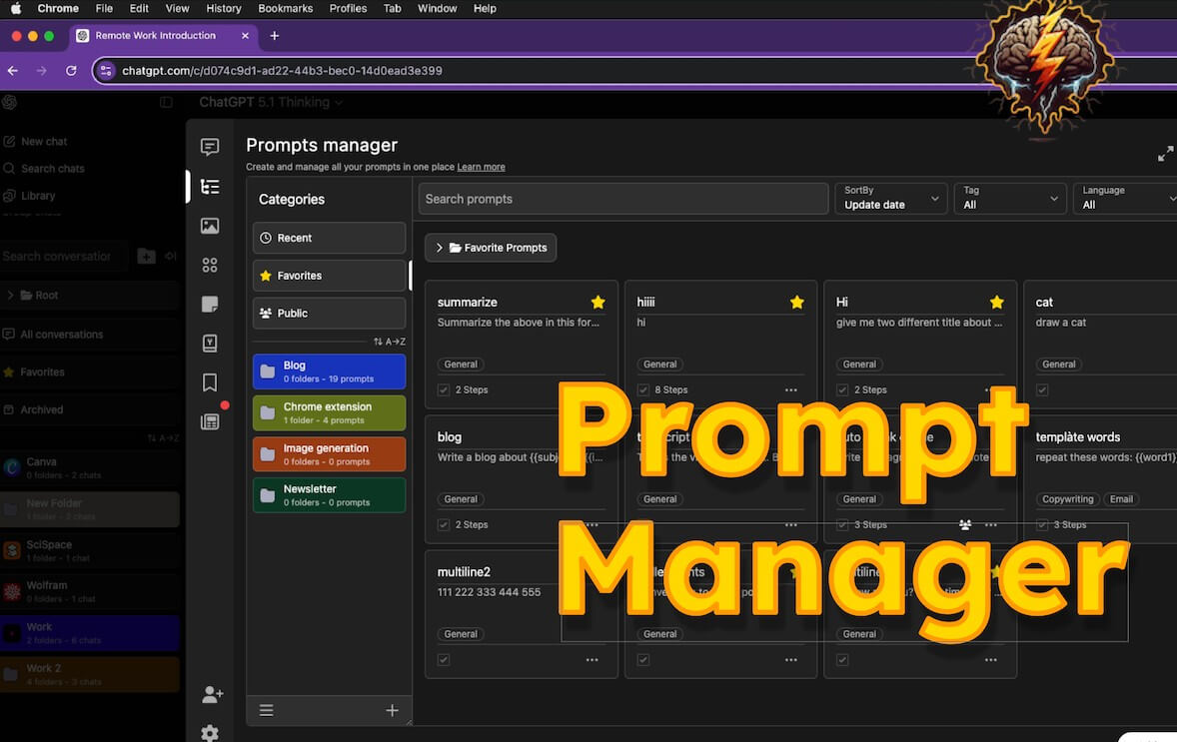Select the orange Image generation folder
Screen dimensions: 1177x742
click(329, 454)
